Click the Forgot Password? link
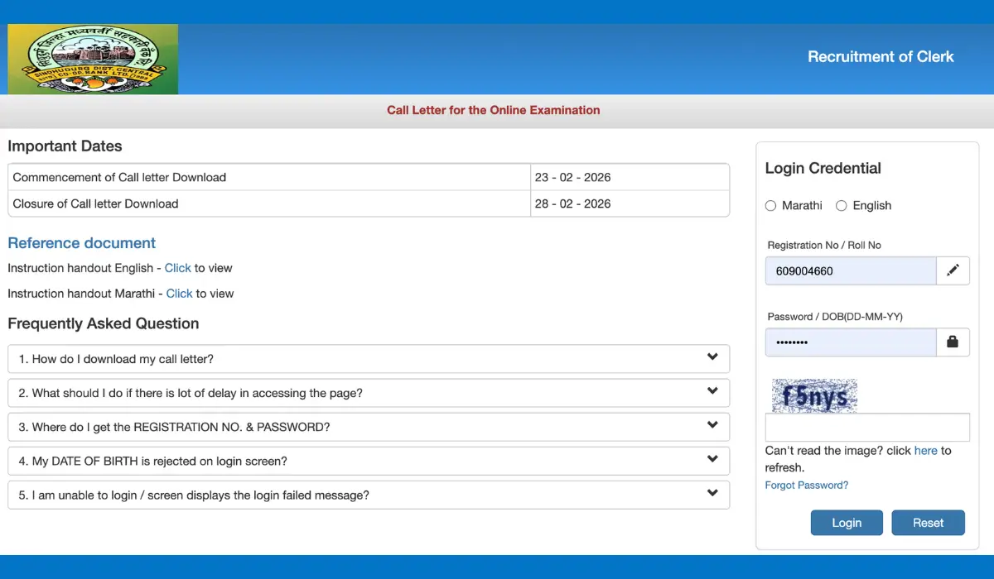 tap(806, 486)
